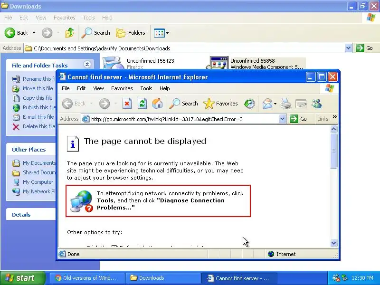380x285 pixels.
Task: Click Publish this file task link
Action: click(34, 107)
